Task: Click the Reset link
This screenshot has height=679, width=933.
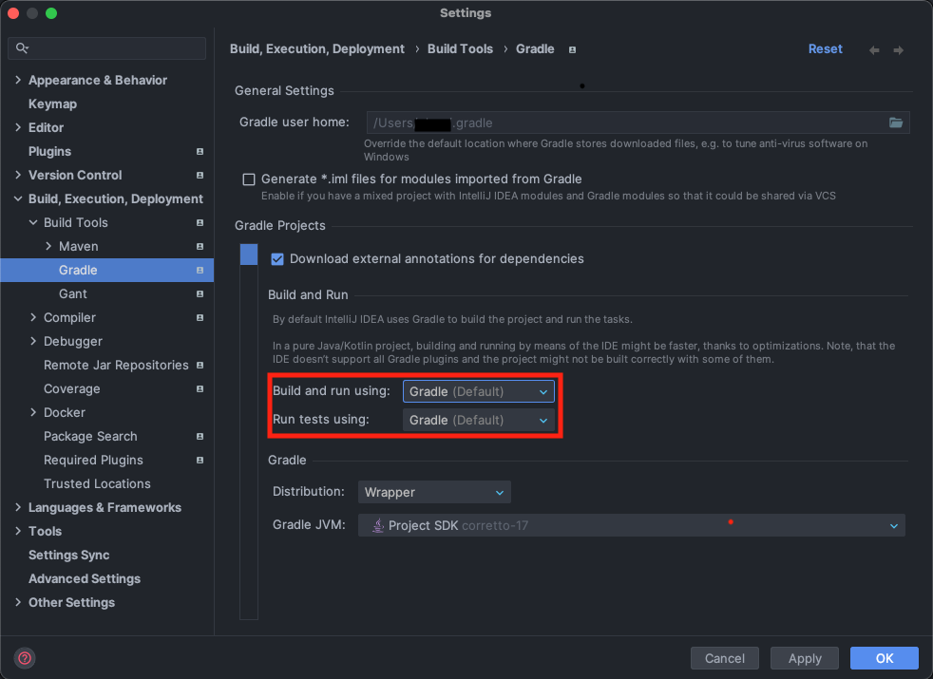Action: (x=825, y=49)
